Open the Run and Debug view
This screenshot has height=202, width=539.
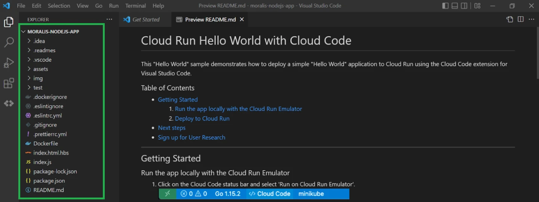9,63
